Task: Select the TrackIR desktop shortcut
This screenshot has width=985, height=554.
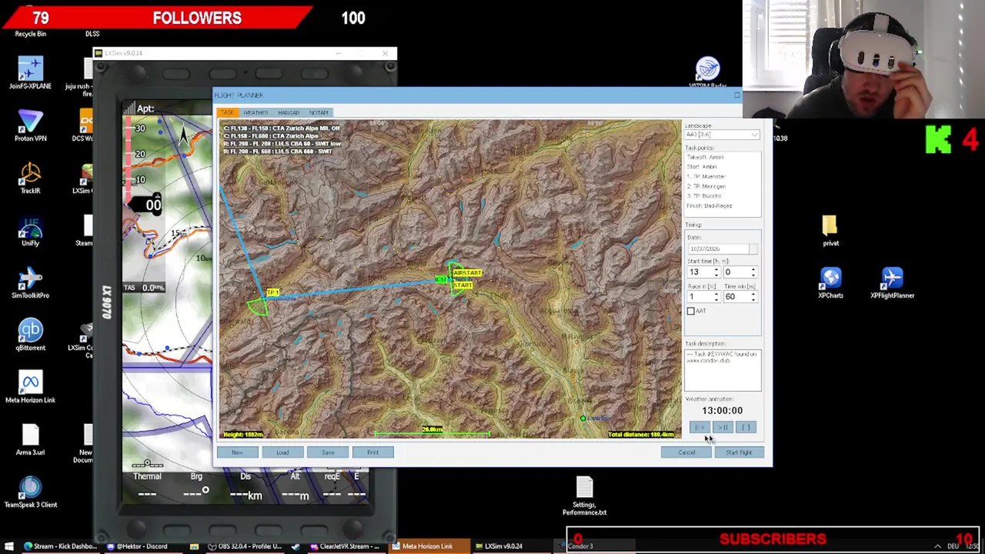Action: [30, 178]
